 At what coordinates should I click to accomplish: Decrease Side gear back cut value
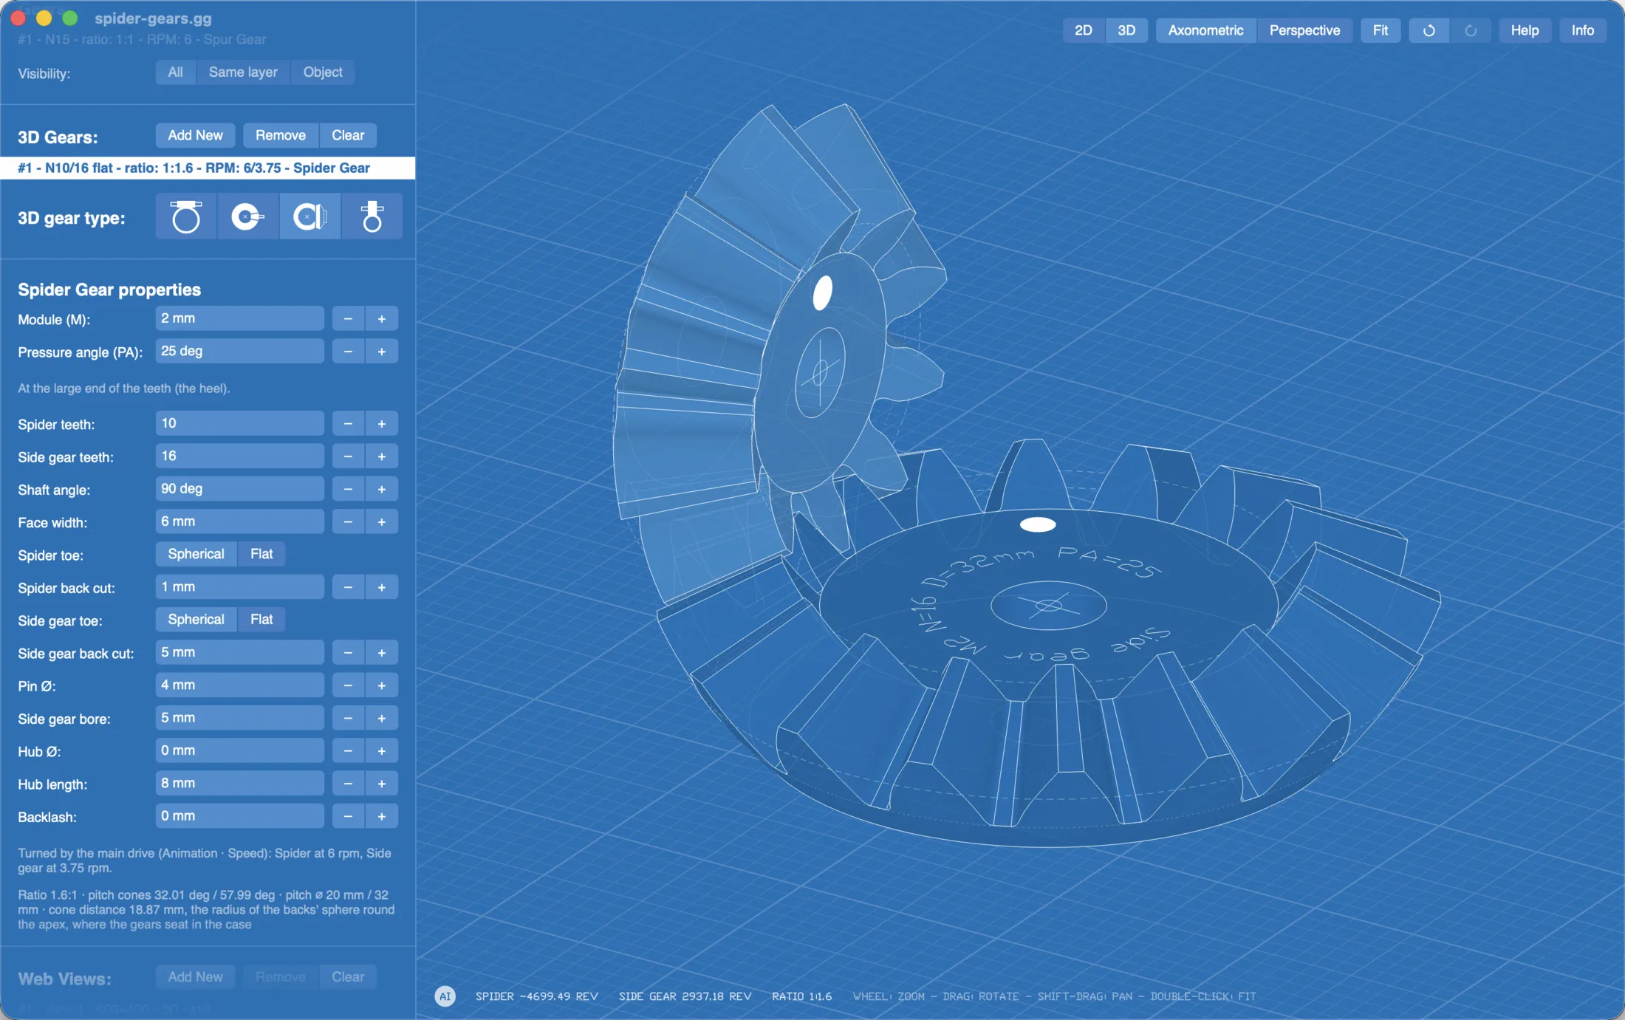[348, 653]
